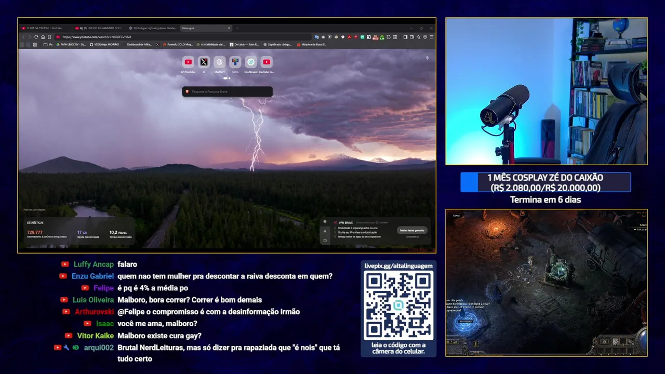The width and height of the screenshot is (665, 374).
Task: Open the ChatGPT speed-dial tile
Action: [x=219, y=62]
